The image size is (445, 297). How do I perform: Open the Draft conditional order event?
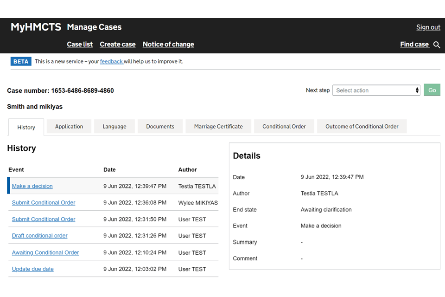[x=40, y=236]
